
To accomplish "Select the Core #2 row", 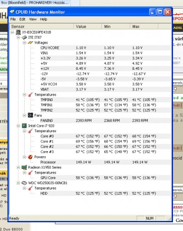I will click(105, 147).
